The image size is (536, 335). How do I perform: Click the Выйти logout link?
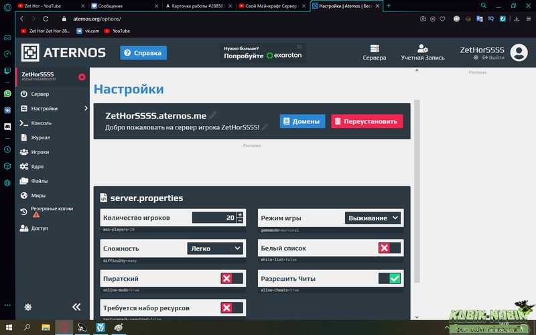(493, 58)
